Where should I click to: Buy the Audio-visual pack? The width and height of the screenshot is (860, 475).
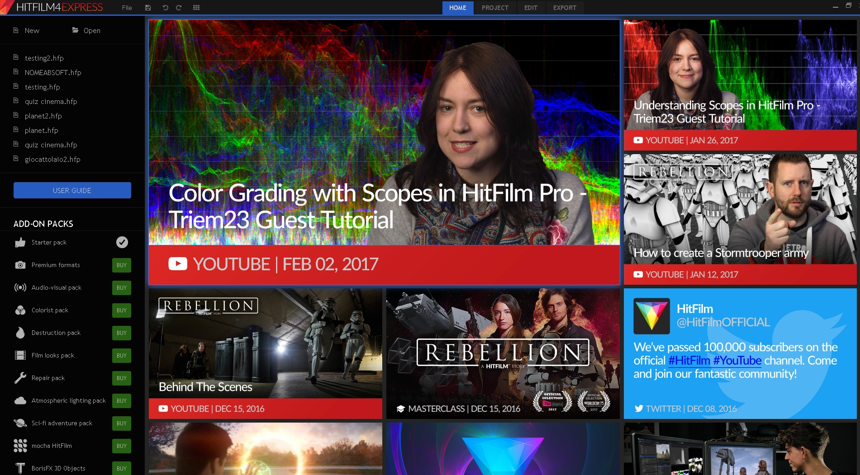click(122, 288)
